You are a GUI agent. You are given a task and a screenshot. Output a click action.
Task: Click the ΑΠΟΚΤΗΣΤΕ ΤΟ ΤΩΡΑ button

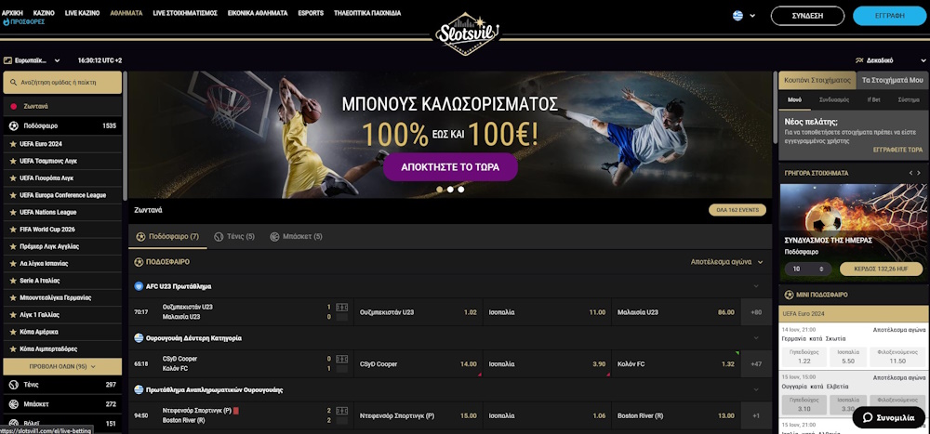point(450,166)
